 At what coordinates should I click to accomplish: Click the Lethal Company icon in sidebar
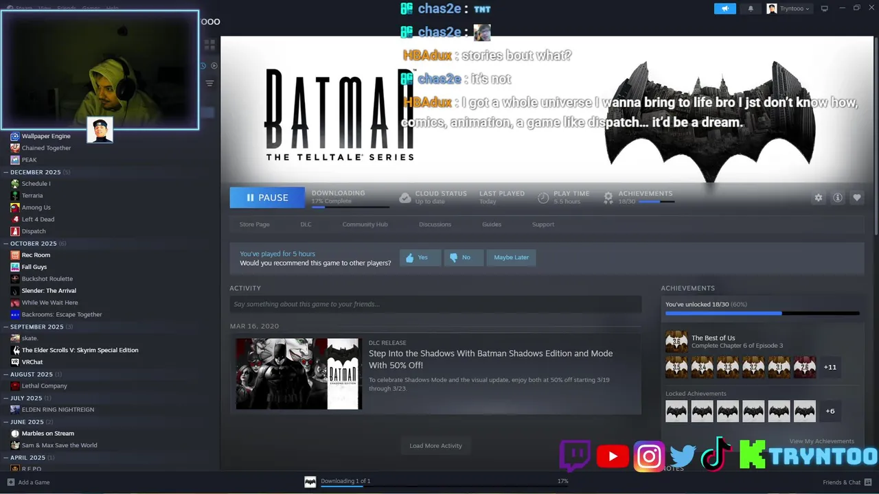[x=15, y=386]
